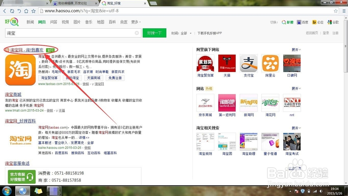The height and width of the screenshot is (196, 348).
Task: Switch search engine to 必应
Action: (x=318, y=22)
